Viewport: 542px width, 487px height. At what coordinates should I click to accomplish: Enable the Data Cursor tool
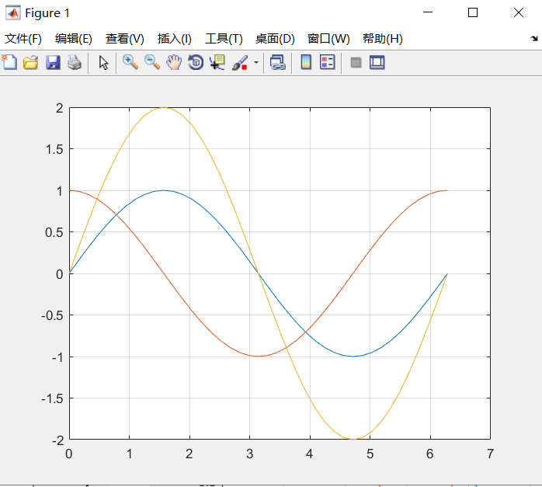(x=217, y=63)
